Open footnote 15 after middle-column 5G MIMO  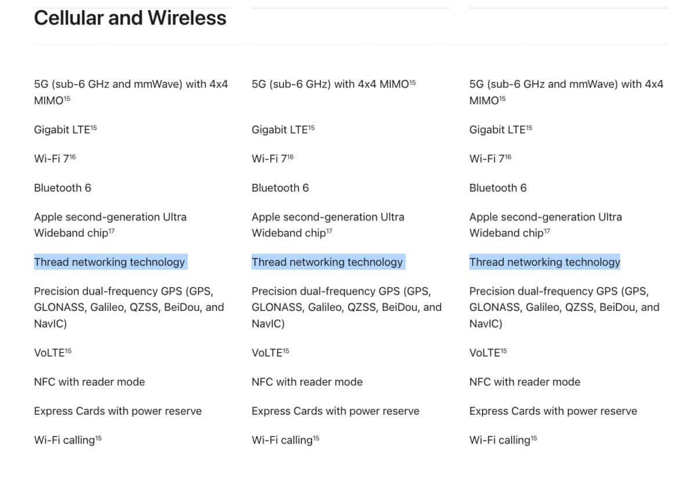coord(412,82)
